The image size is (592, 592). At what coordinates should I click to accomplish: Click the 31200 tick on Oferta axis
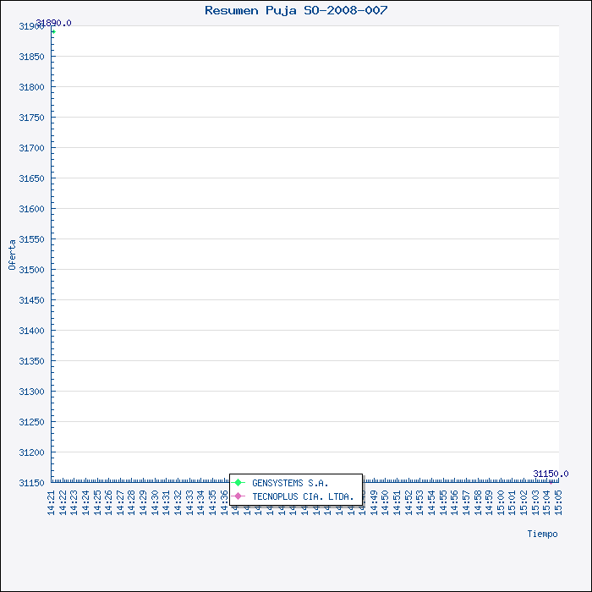tap(31, 452)
